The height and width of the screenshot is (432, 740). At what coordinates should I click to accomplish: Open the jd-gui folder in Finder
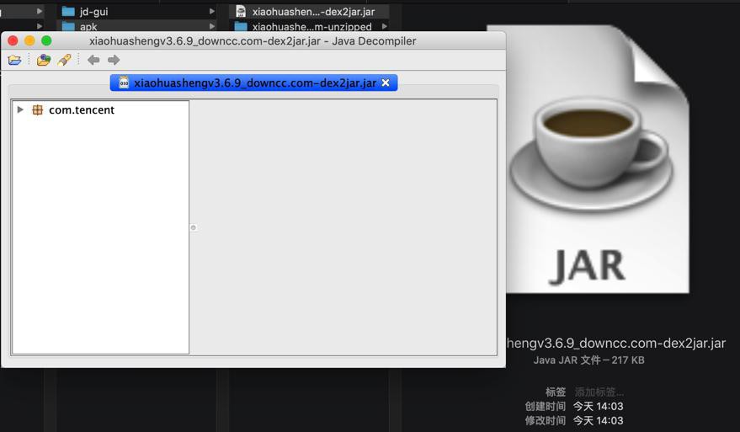point(93,11)
